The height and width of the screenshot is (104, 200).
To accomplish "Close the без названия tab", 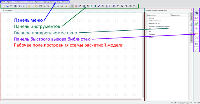I will (15, 10).
